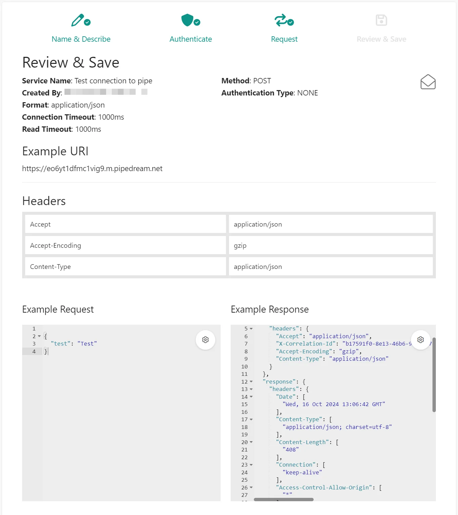
Task: Click the Authentication Type: NONE text
Action: 270,93
